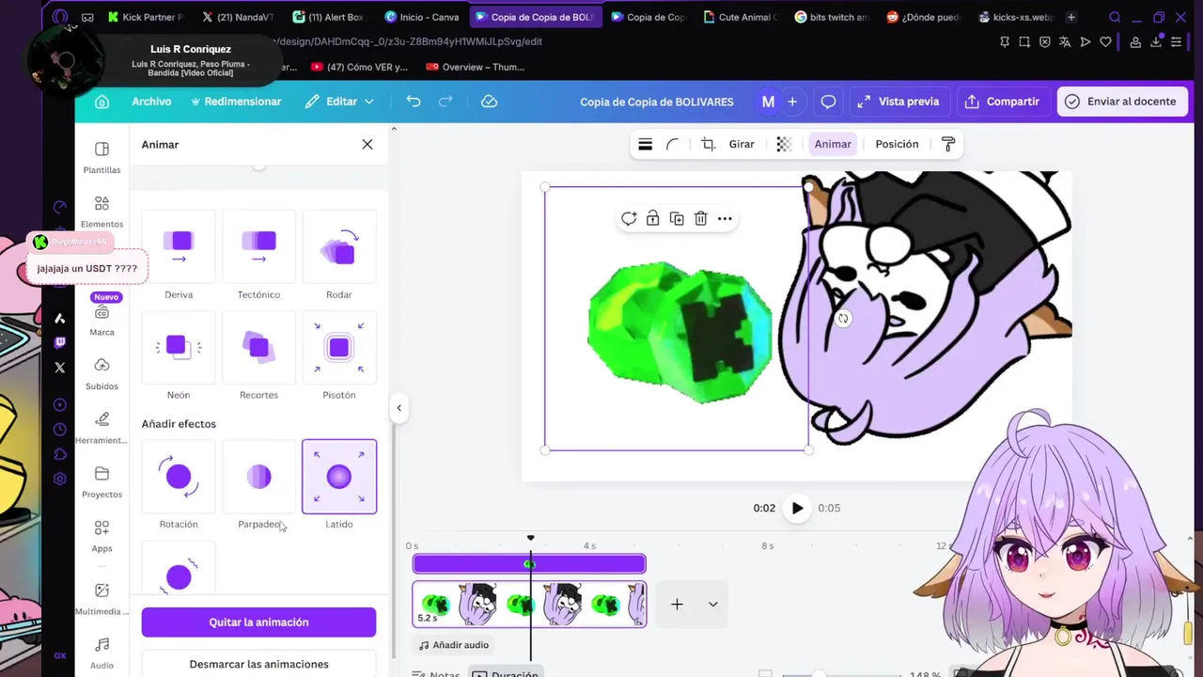This screenshot has width=1203, height=677.
Task: Open the Apps sidebar panel
Action: coord(102,536)
